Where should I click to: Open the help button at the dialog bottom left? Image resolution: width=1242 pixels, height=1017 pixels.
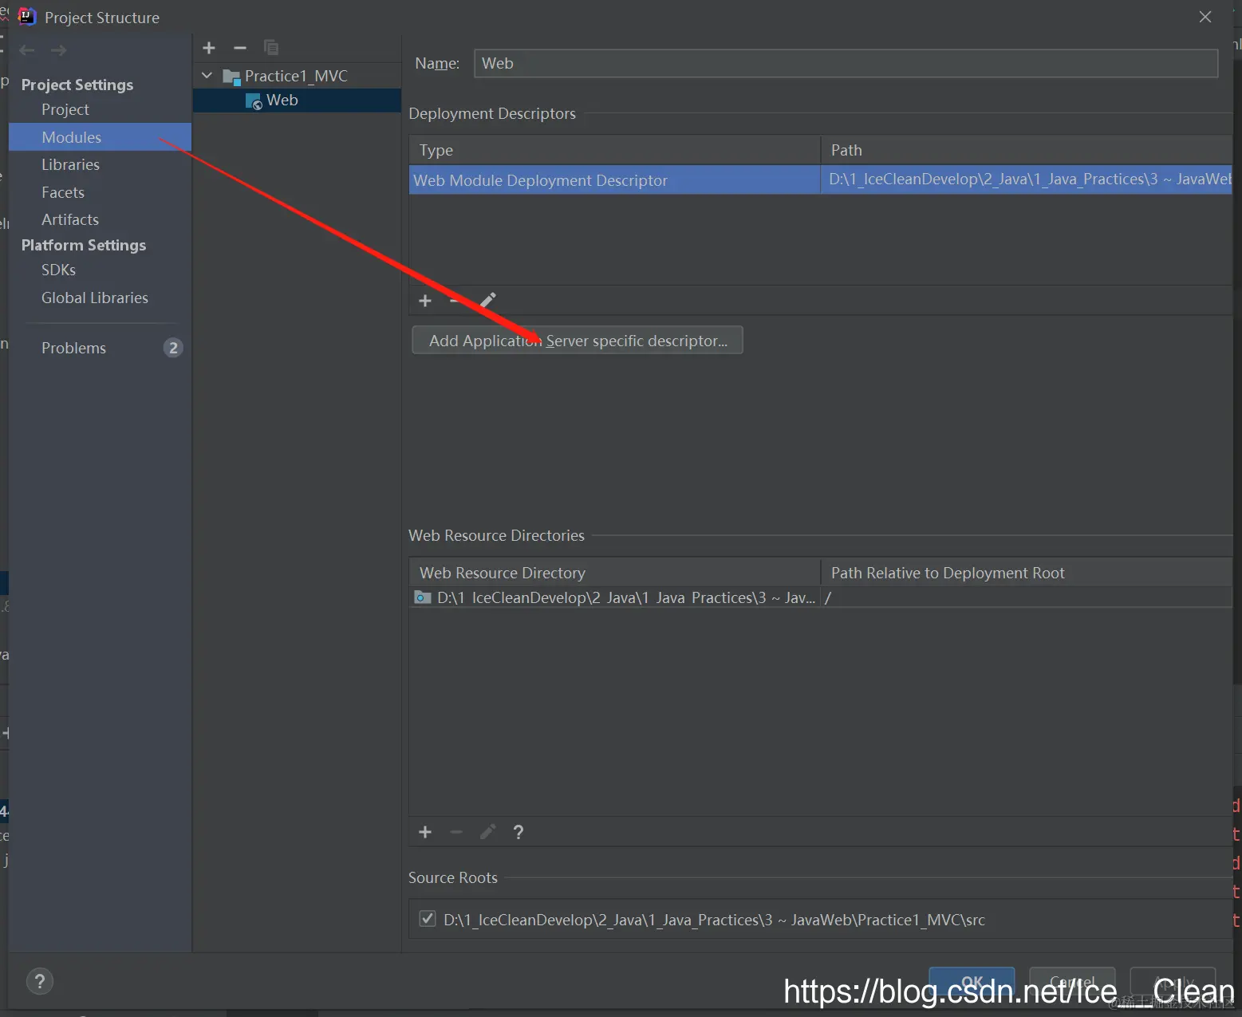40,981
